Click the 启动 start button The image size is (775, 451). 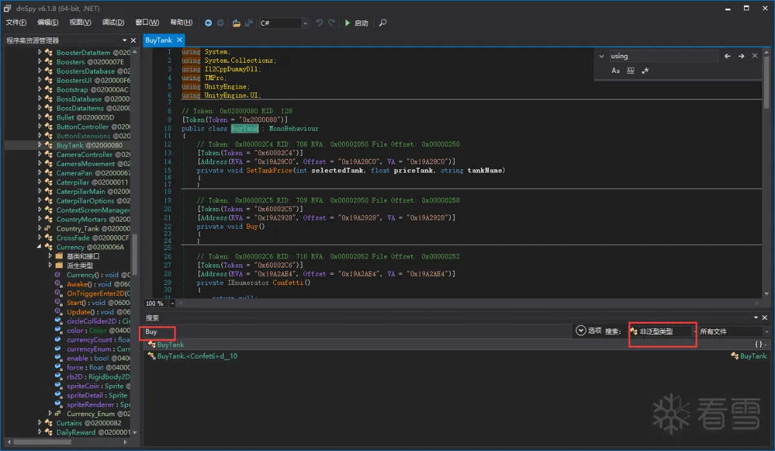pos(356,23)
